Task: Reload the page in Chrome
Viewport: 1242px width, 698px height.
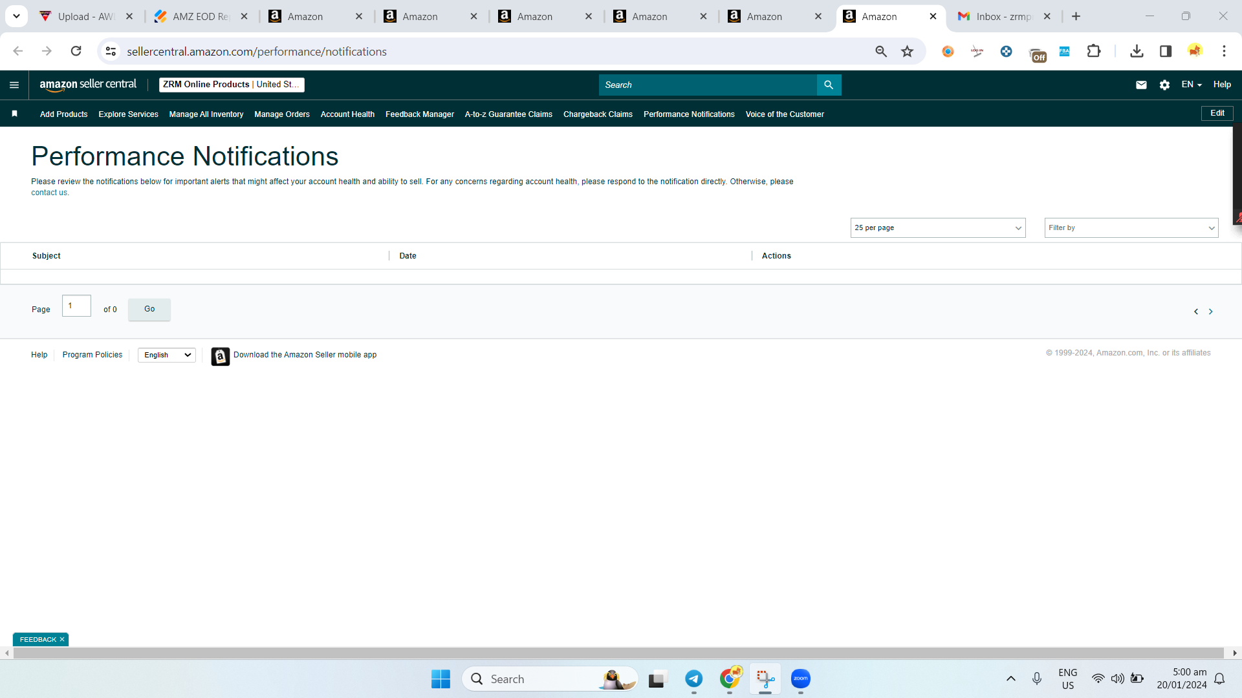Action: click(x=76, y=51)
